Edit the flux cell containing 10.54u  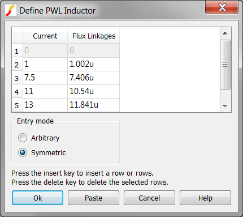tap(93, 91)
